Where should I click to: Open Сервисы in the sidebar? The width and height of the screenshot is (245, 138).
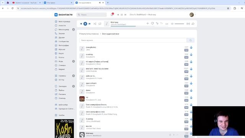(x=62, y=76)
